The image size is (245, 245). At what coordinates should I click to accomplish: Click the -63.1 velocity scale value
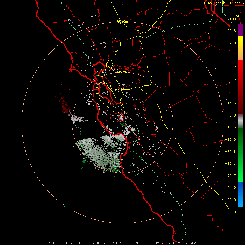click(231, 164)
